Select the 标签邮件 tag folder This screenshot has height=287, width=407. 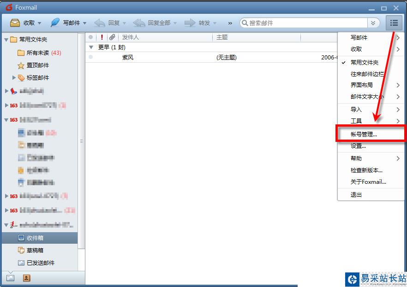(x=38, y=78)
